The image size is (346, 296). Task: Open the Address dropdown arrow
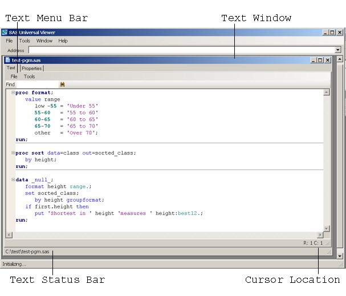338,50
